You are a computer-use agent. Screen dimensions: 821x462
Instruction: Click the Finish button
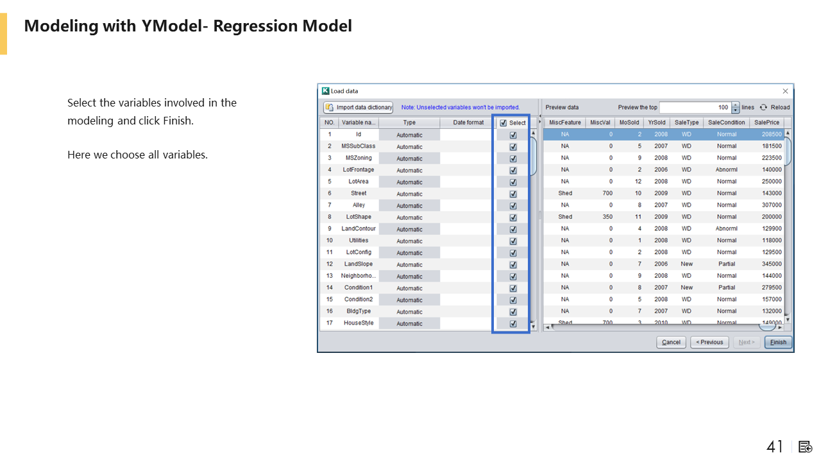point(778,342)
